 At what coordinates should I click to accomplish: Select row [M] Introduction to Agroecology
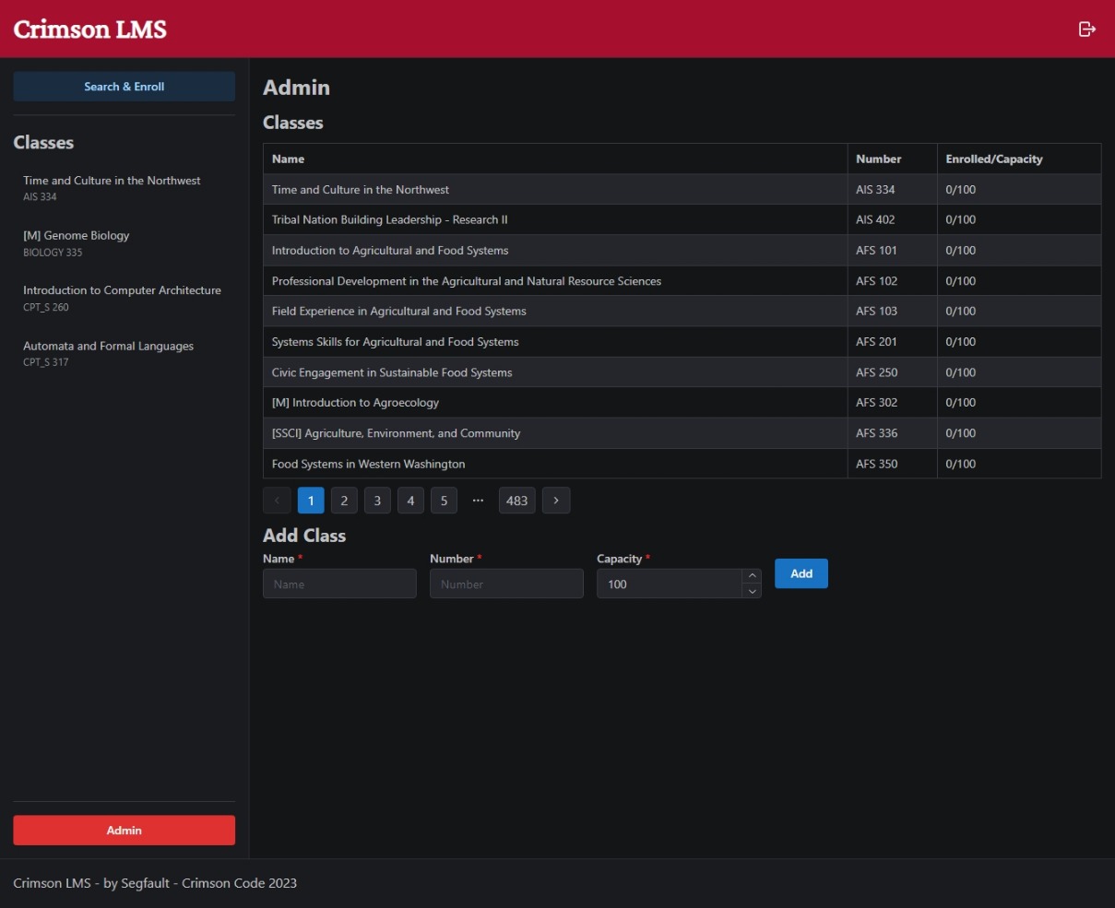(682, 403)
